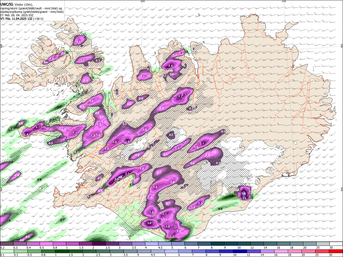Click the '0.2' label in the snow legend

coord(2,248)
